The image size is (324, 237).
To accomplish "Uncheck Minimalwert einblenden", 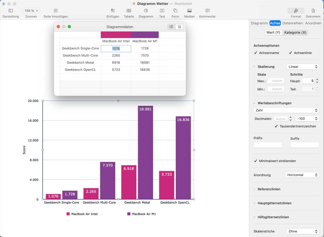I will pyautogui.click(x=255, y=161).
